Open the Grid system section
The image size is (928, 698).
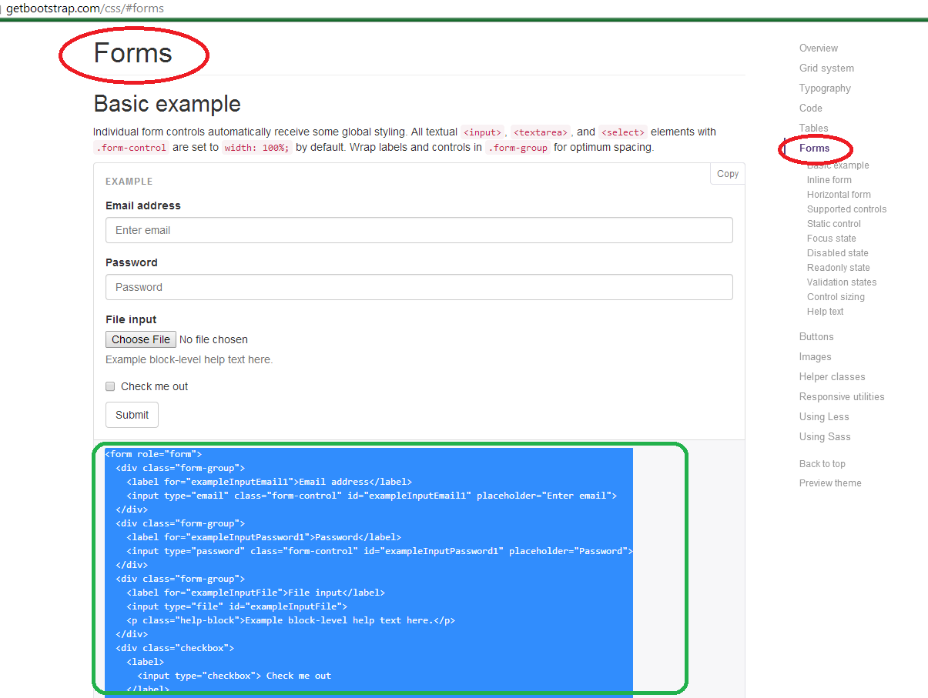(x=826, y=68)
